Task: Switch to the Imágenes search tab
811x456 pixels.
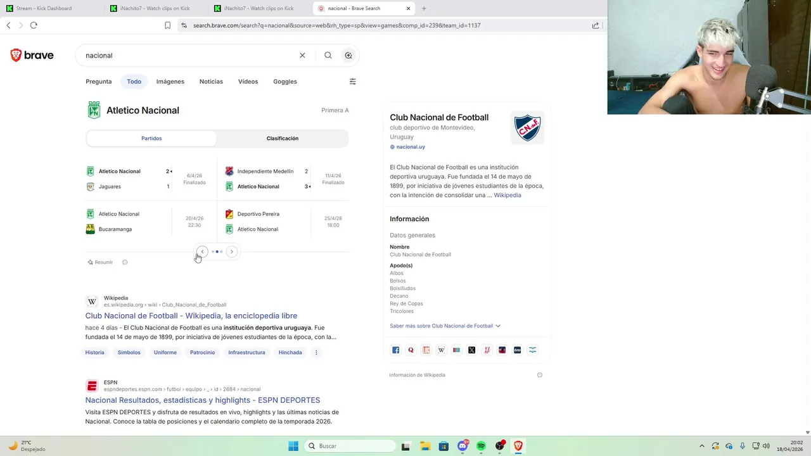Action: coord(170,81)
